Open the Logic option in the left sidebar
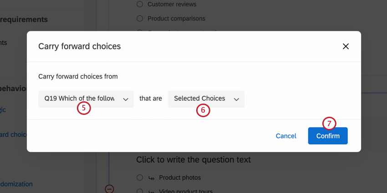 coord(3,109)
